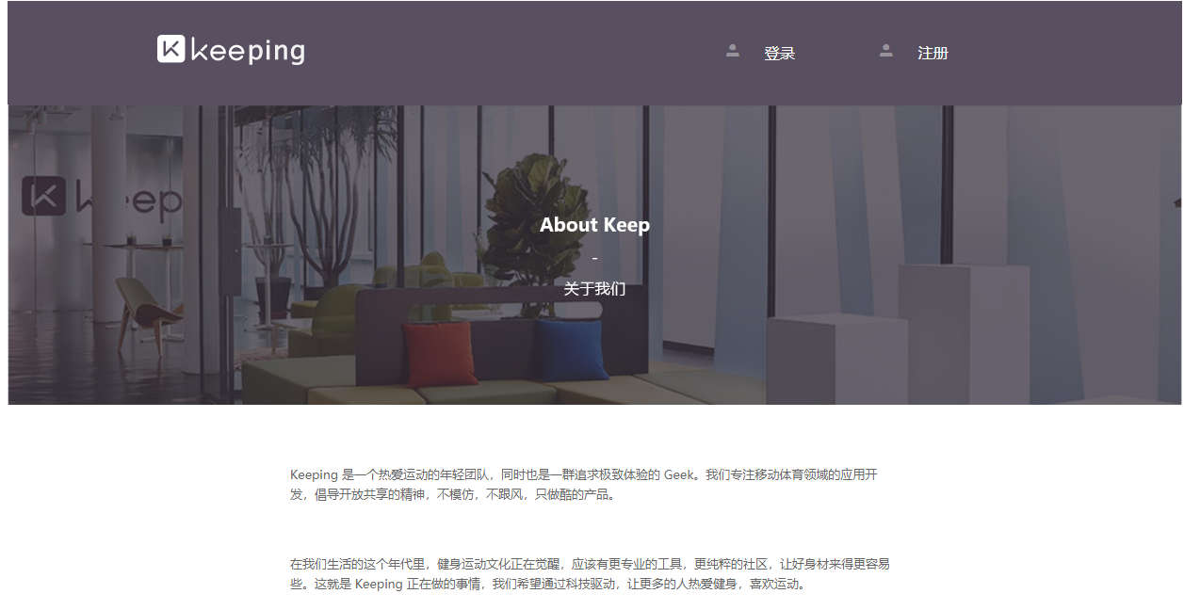Click the paragraph starting Keeping 是一个热爱运动
1184x610 pixels.
point(584,485)
